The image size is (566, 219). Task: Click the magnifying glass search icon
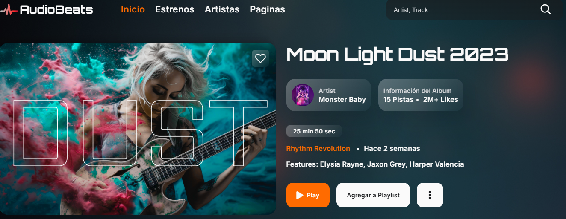point(546,9)
